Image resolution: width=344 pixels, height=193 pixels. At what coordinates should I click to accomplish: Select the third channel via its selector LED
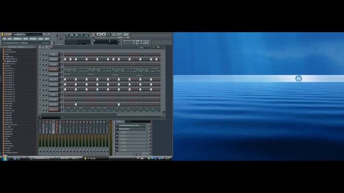click(x=62, y=64)
